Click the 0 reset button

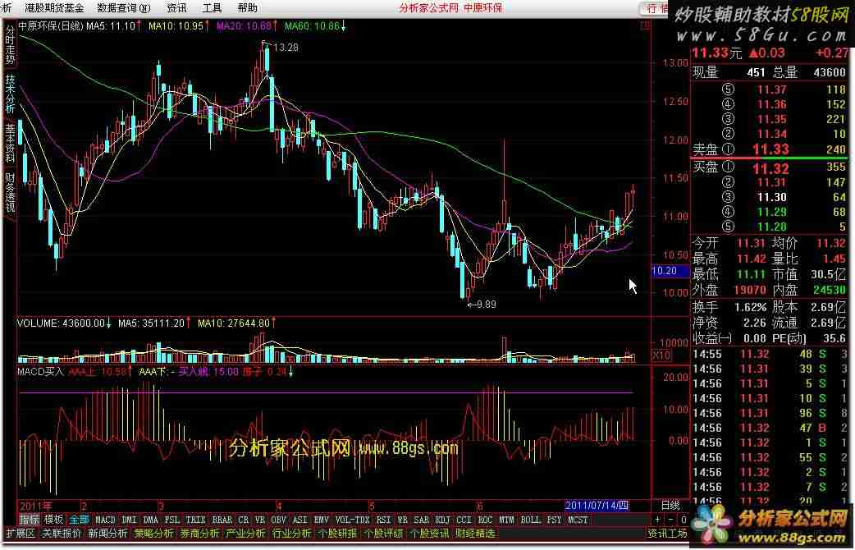coord(684,520)
